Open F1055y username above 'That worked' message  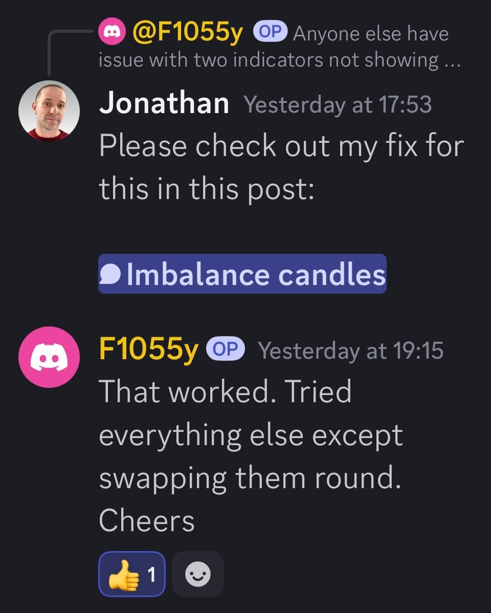pyautogui.click(x=148, y=350)
